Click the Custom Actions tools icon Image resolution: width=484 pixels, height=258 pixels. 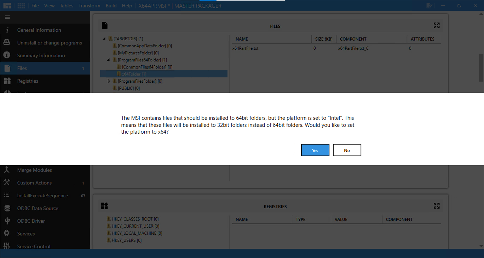(7, 182)
